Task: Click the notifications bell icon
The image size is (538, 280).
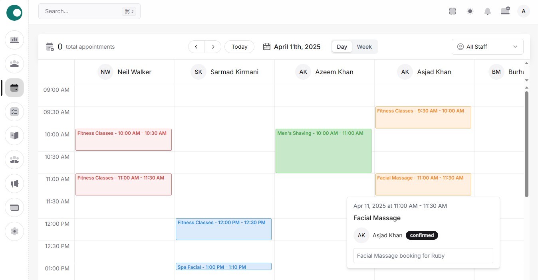Action: coord(487,11)
